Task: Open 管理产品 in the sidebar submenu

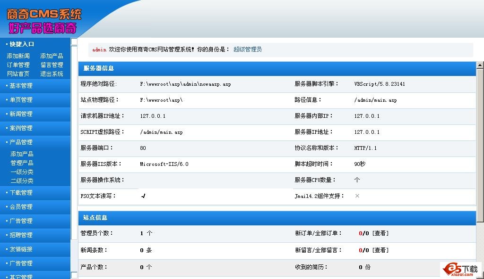Action: [22, 163]
